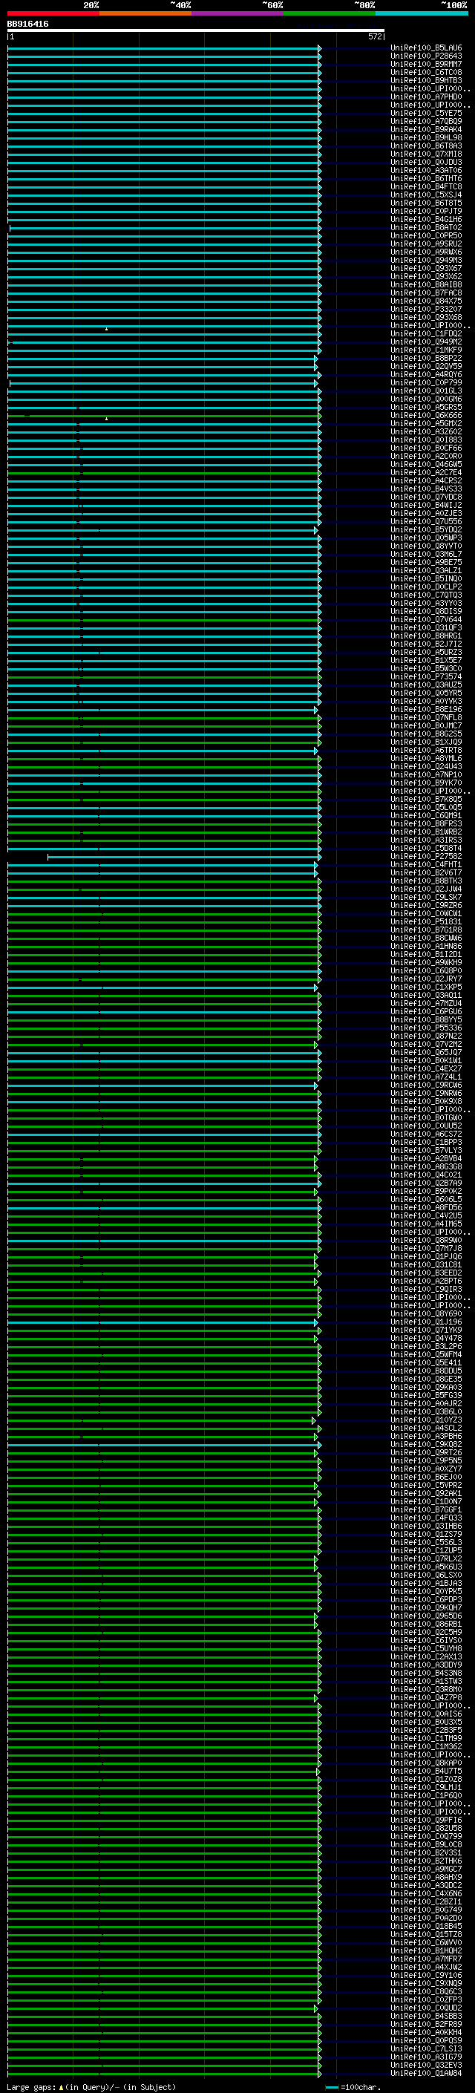This screenshot has height=2093, width=475.
Task: Select the hit label UniRef100_Q8KAP0
Action: pos(426,1763)
